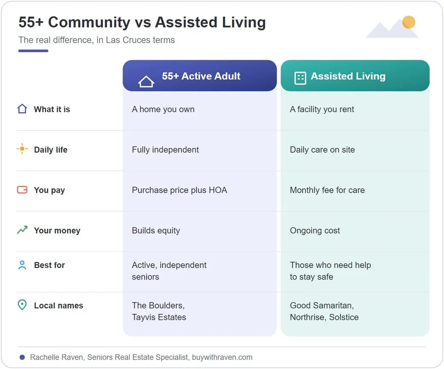
Task: Click the mountain and sun logo graphic
Action: (x=392, y=27)
